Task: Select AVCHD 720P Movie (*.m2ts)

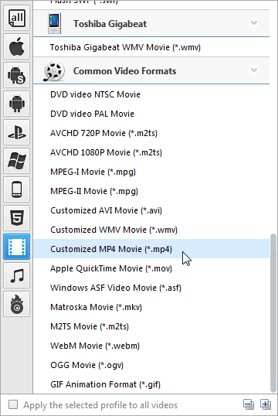Action: pos(151,133)
